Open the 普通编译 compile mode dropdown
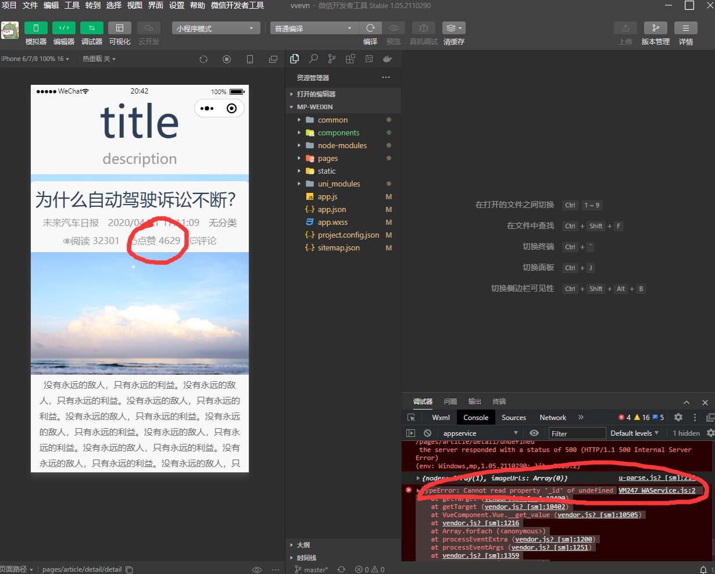This screenshot has width=715, height=574. [314, 28]
